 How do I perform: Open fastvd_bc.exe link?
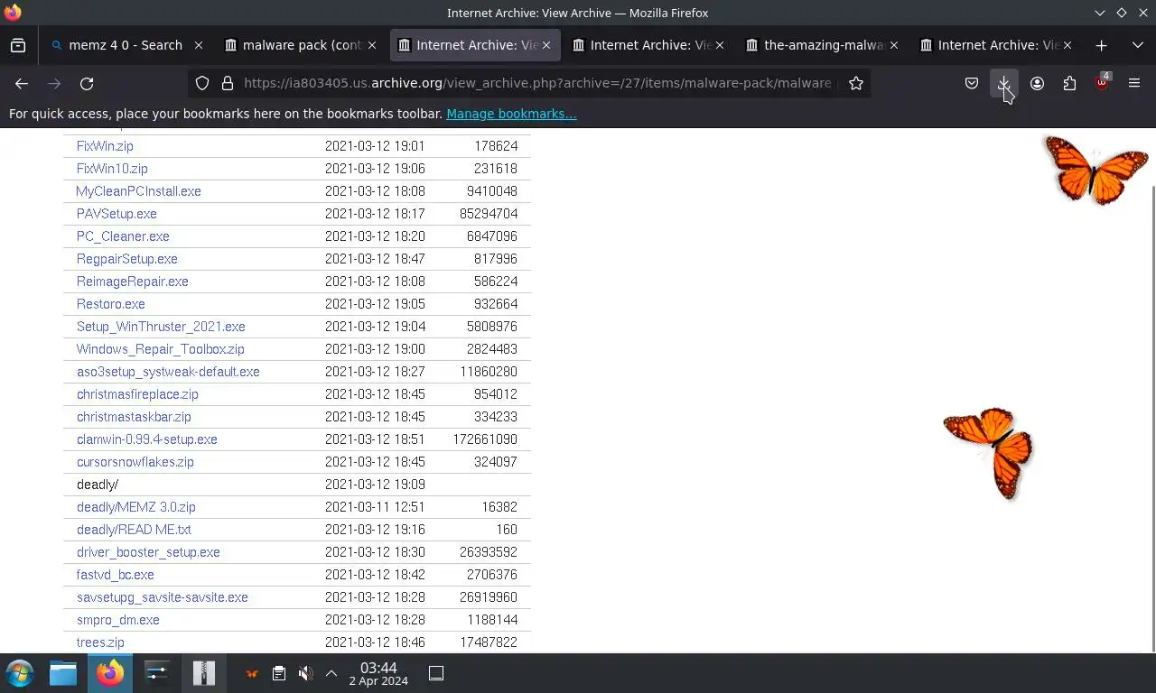(116, 575)
